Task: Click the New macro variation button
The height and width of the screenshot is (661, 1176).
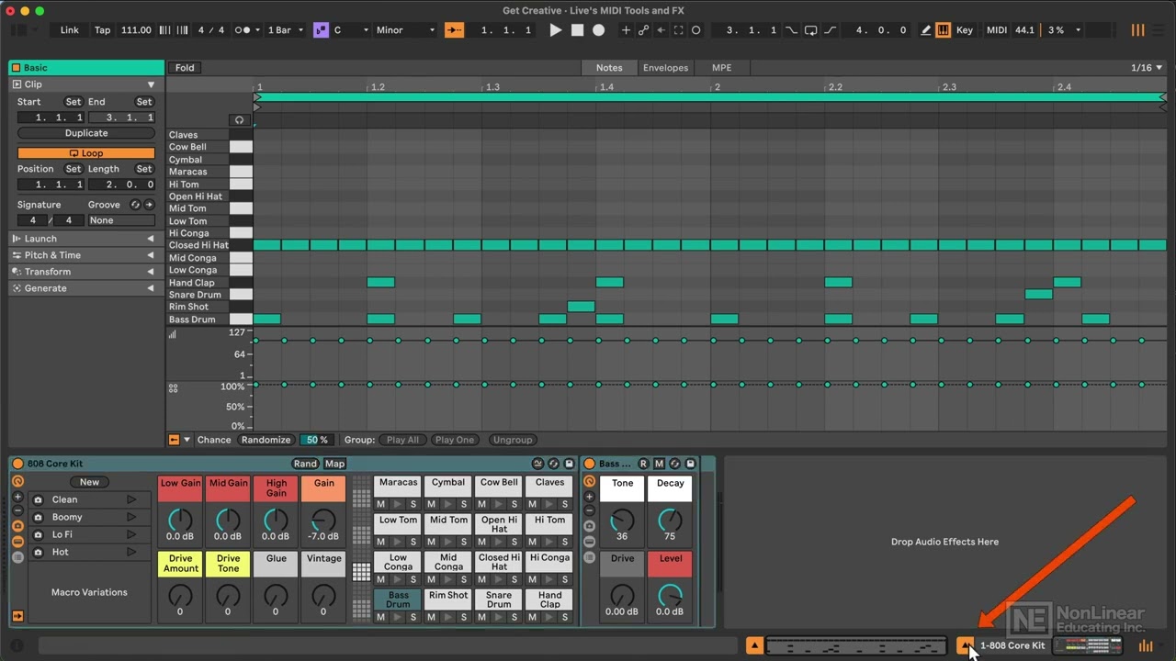Action: pos(89,482)
